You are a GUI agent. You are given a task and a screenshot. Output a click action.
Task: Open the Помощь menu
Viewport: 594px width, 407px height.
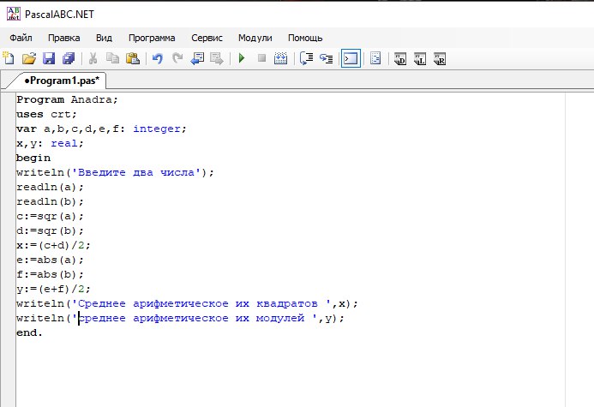point(305,38)
